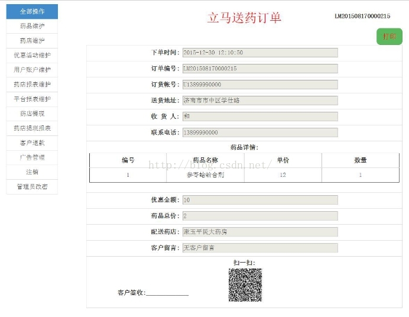Click the 配送药店 input field
409x317 pixels.
point(260,232)
